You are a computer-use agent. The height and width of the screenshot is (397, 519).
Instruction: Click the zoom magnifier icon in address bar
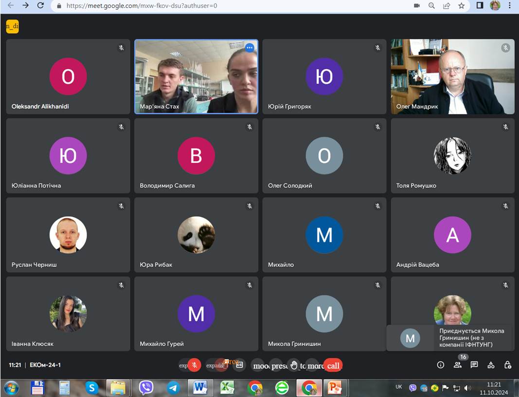[x=431, y=6]
